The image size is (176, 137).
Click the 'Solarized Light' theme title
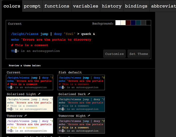tap(21, 94)
